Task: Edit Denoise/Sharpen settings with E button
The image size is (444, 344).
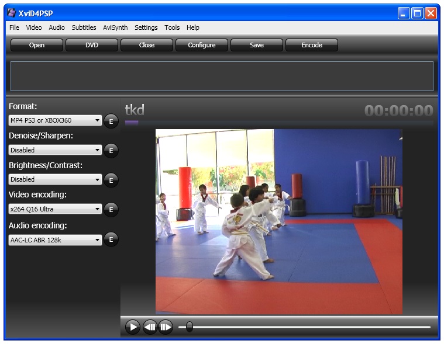Action: click(x=111, y=150)
